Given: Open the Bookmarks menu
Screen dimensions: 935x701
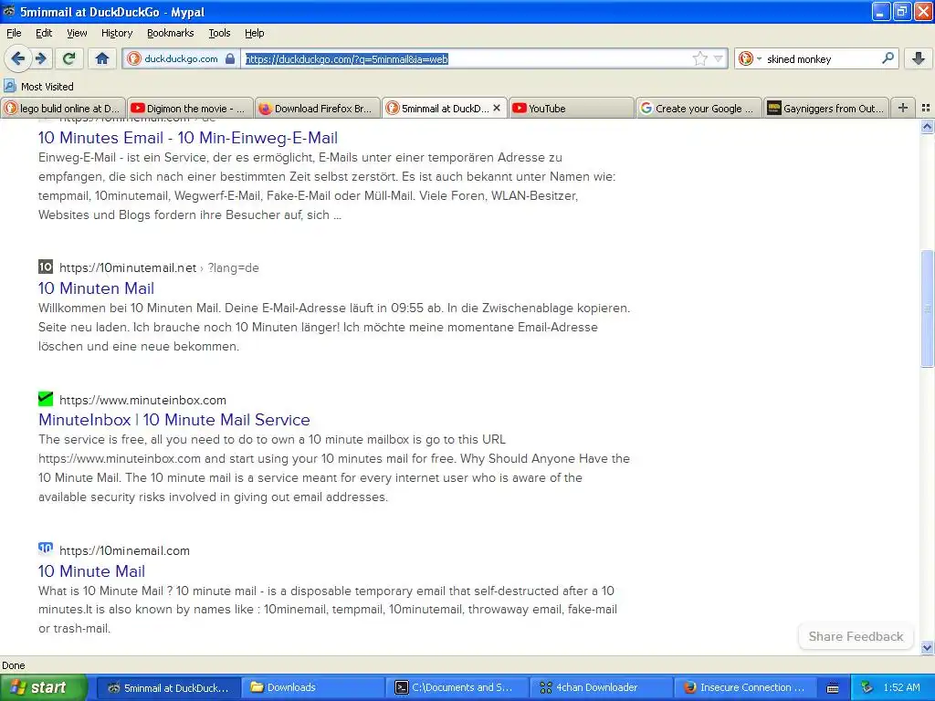Looking at the screenshot, I should click(x=171, y=33).
